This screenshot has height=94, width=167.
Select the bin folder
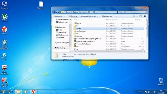(x=109, y=26)
